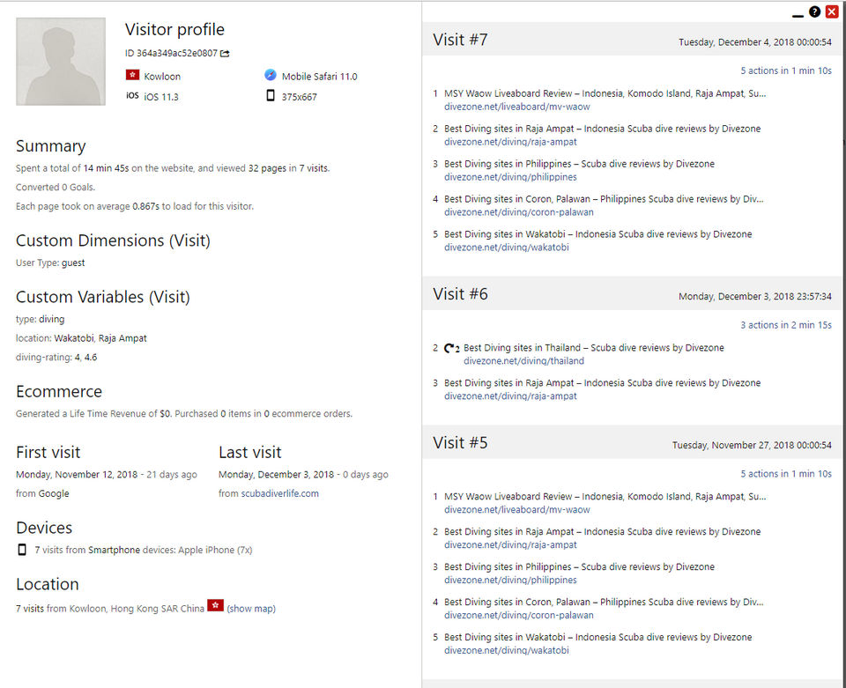Open visitor ID export link icon
The width and height of the screenshot is (846, 688).
(x=225, y=54)
